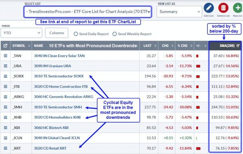Open the row menu icon for SOXX
This screenshot has width=243, height=154.
pyautogui.click(x=5, y=76)
